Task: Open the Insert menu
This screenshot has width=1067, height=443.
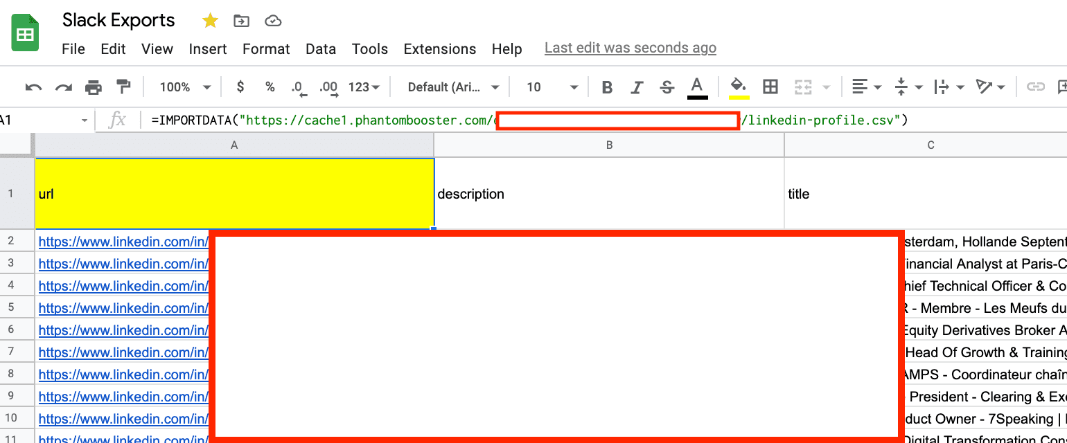Action: 208,49
